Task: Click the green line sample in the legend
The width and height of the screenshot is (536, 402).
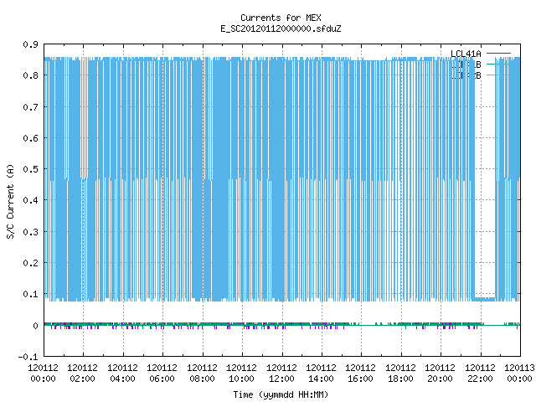Action: point(498,64)
